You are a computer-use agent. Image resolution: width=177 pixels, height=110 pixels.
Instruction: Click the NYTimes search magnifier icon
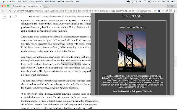coord(16,17)
